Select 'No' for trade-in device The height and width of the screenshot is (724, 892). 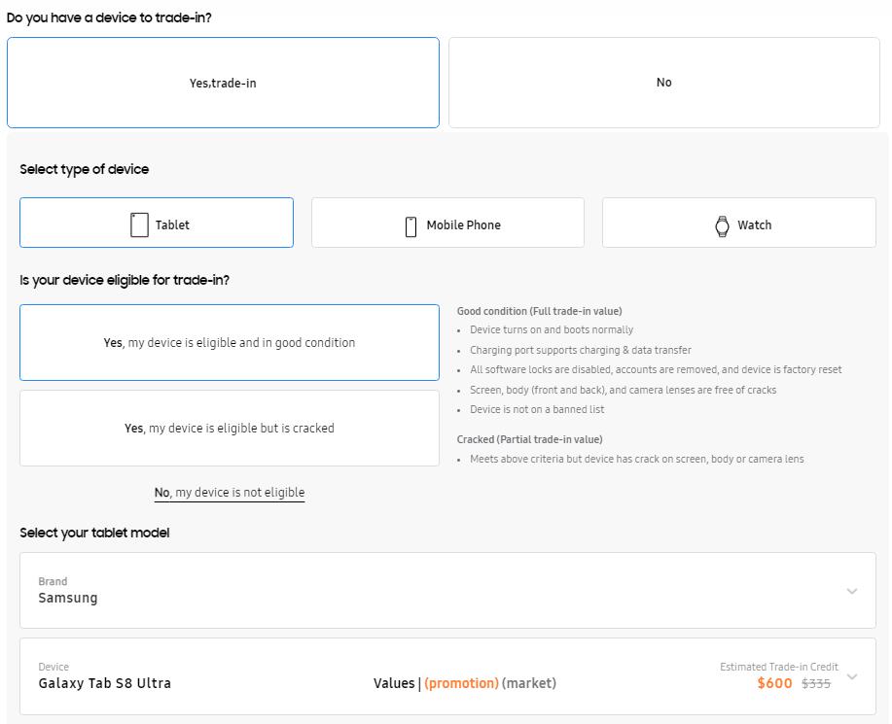point(663,83)
